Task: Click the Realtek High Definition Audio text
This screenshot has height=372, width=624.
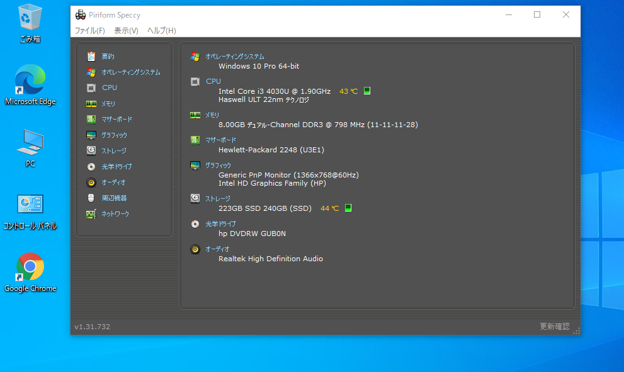Action: (x=271, y=259)
